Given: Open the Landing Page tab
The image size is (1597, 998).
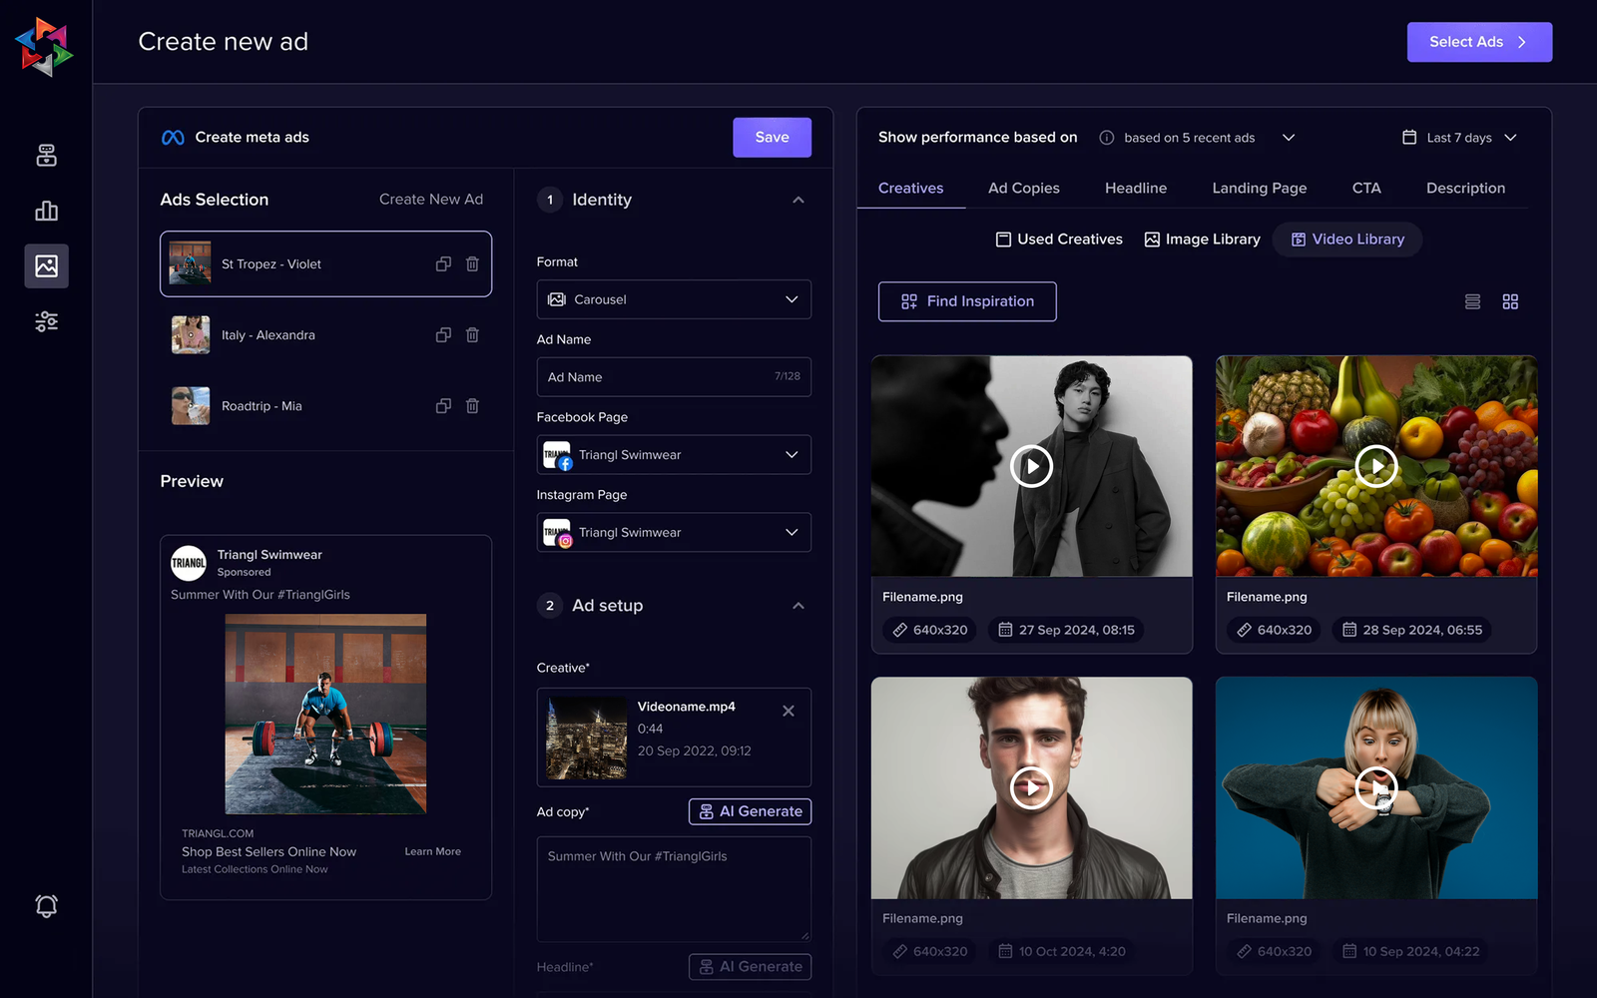Looking at the screenshot, I should coord(1259,188).
